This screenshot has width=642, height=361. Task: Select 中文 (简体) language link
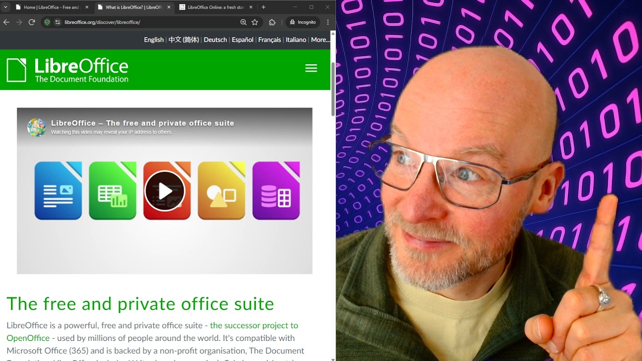[x=184, y=40]
